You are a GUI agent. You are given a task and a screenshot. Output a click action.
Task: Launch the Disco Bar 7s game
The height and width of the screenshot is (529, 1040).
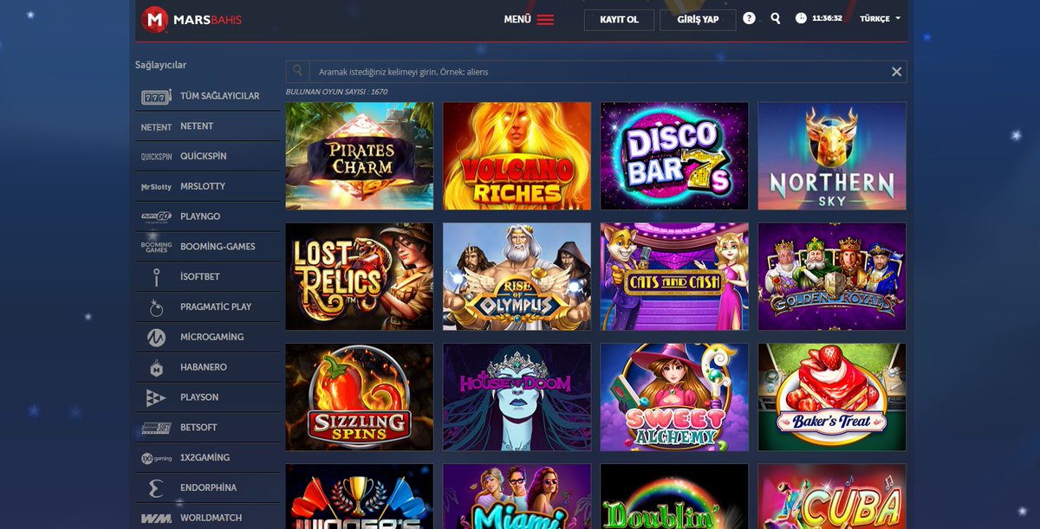674,156
